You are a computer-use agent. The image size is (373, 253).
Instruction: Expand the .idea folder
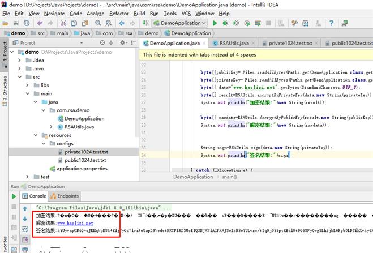[x=19, y=60]
